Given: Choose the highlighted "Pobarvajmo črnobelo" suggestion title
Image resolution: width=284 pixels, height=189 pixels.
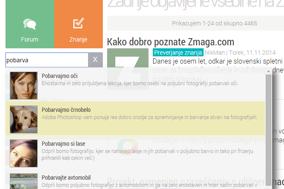Looking at the screenshot, I should click(66, 109).
